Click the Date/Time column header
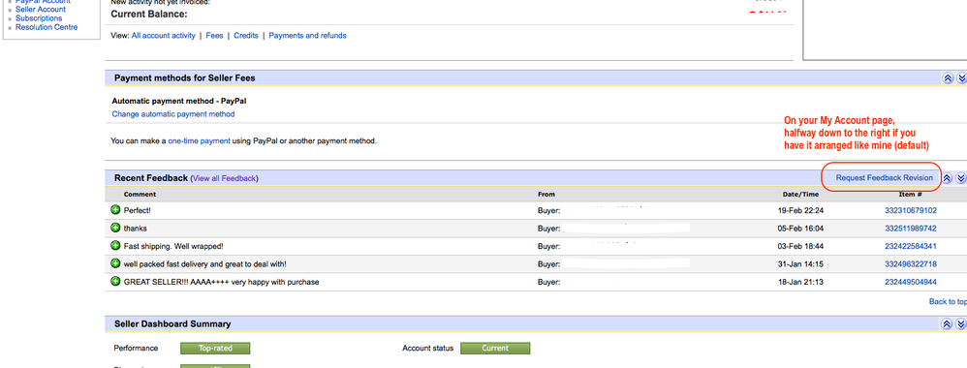 point(800,195)
